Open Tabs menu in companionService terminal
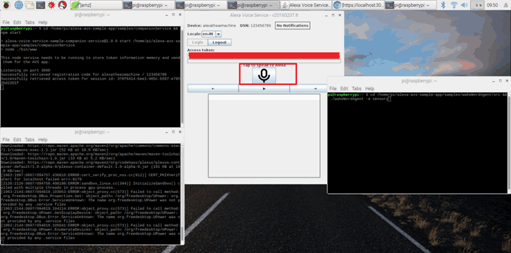The image size is (511, 253). coord(30,22)
